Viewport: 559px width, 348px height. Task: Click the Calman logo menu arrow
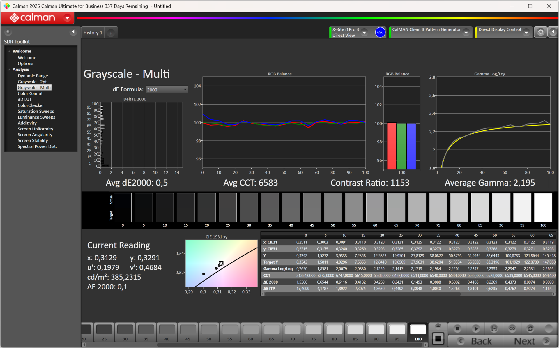point(67,18)
